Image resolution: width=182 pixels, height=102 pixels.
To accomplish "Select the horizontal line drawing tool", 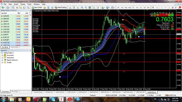I will pyautogui.click(x=165, y=7).
